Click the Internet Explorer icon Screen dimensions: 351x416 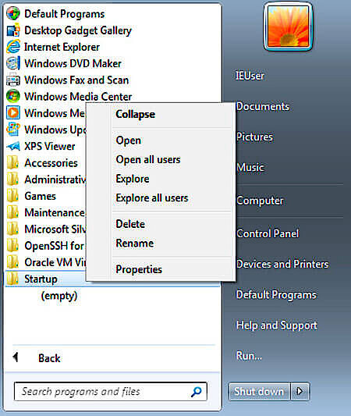[x=13, y=47]
